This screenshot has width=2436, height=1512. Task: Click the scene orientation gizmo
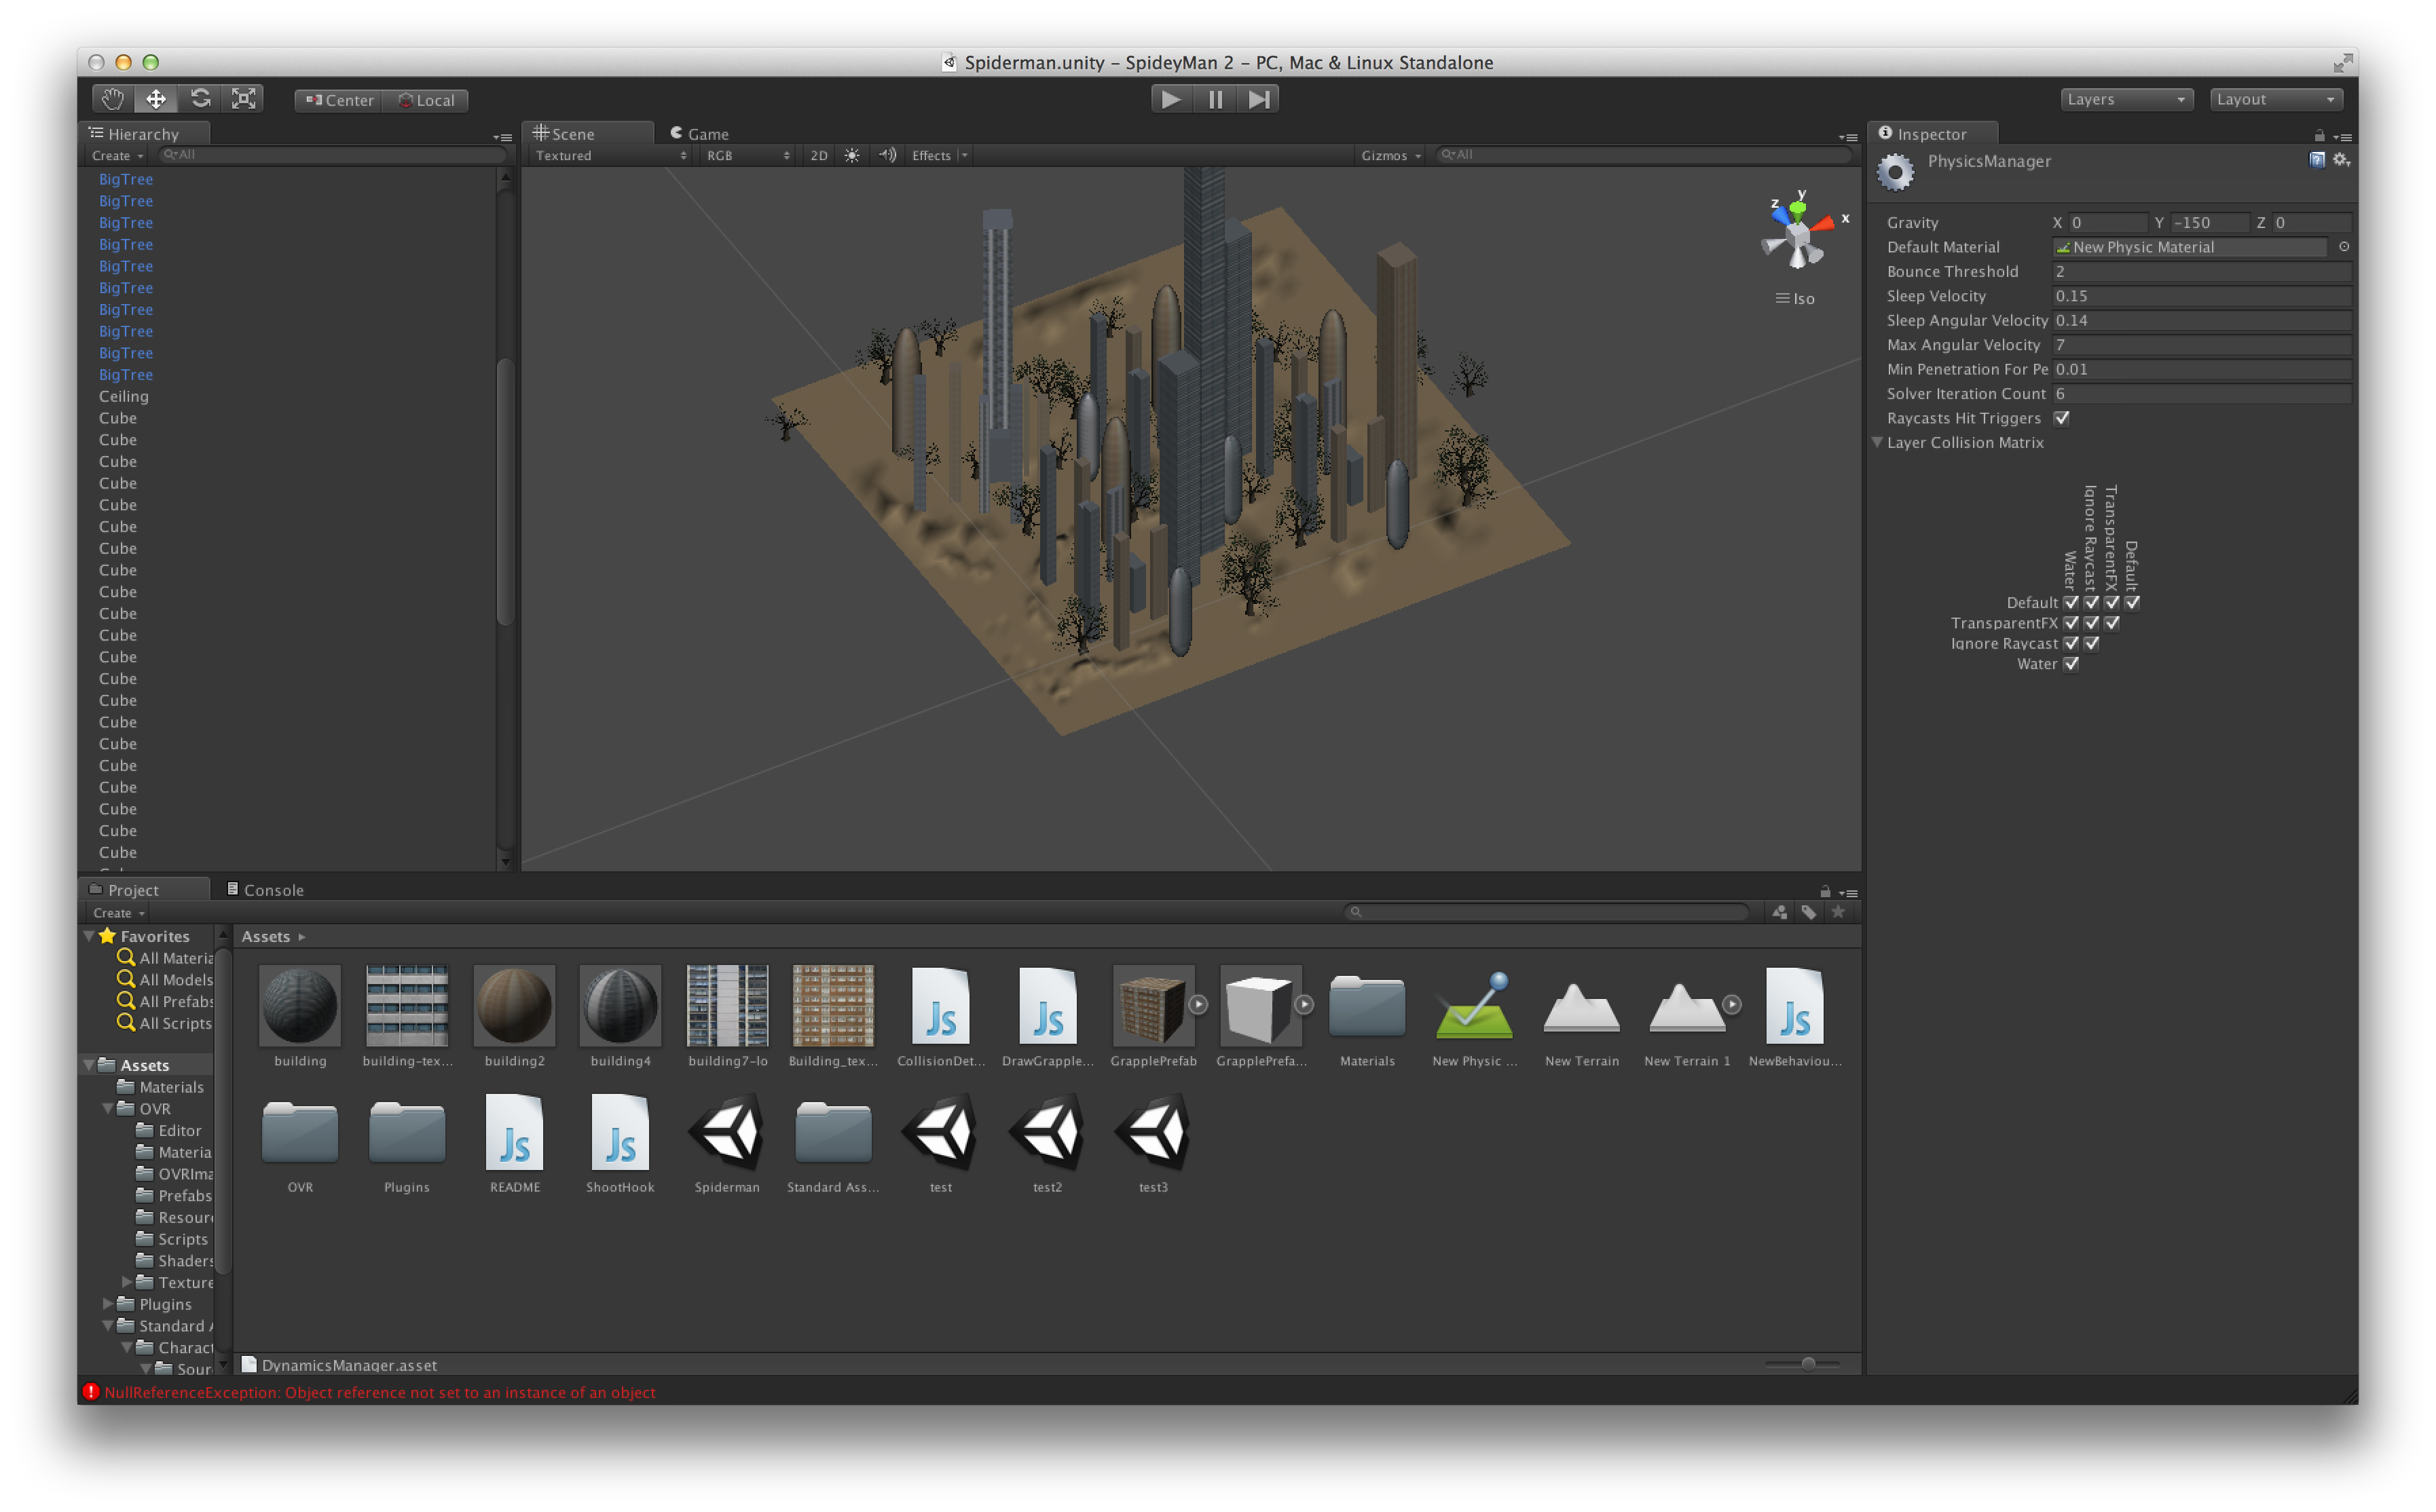tap(1798, 236)
